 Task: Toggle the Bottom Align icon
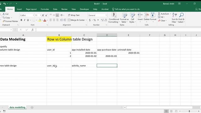[x=57, y=15]
